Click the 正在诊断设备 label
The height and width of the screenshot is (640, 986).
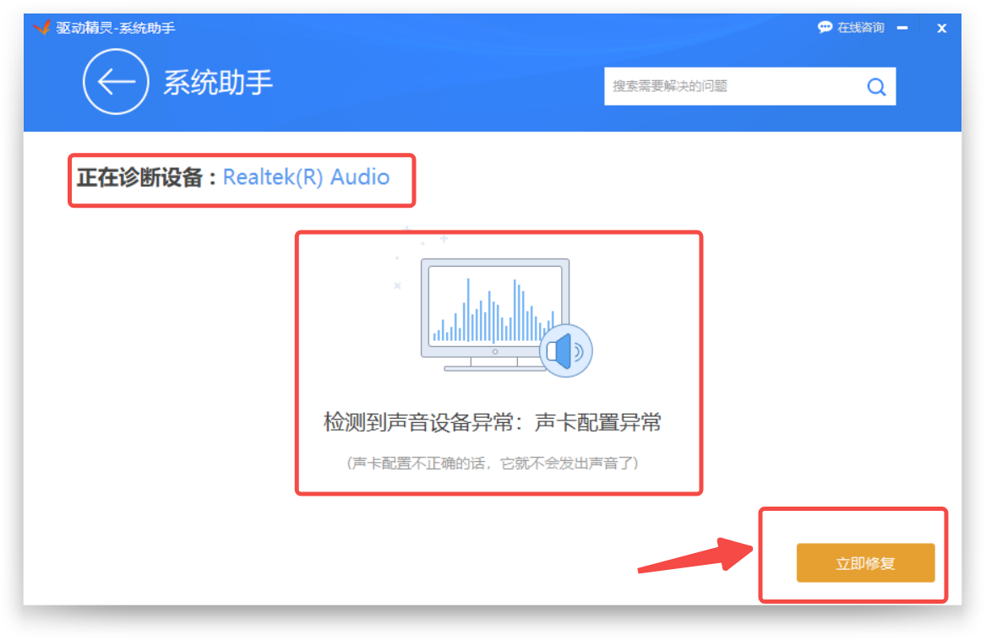[140, 177]
